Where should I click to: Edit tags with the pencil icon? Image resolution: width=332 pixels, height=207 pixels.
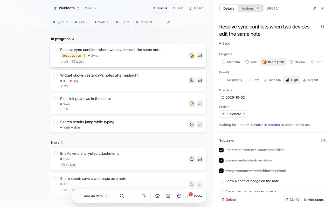pos(168,22)
